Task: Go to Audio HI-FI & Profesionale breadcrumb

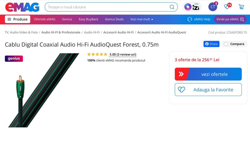Action: pos(61,32)
